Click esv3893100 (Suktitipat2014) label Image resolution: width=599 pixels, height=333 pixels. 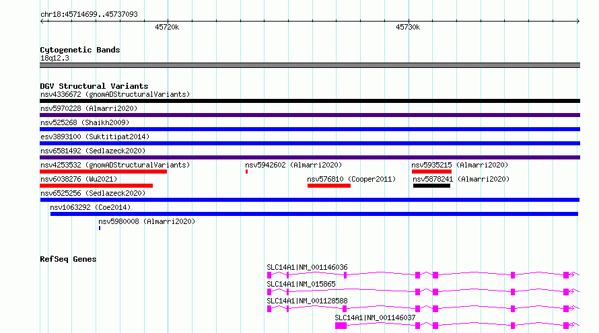(x=95, y=137)
